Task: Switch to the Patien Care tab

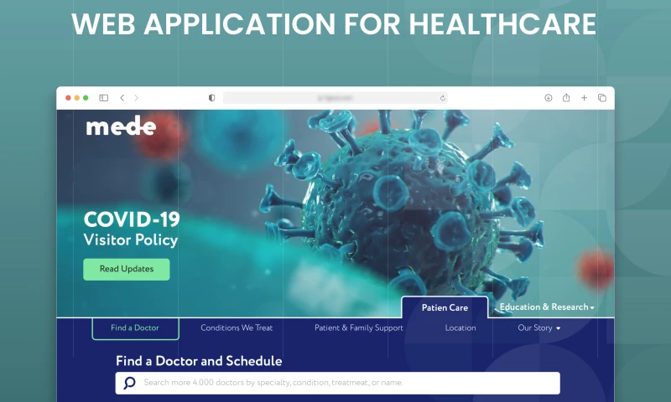Action: click(x=445, y=307)
